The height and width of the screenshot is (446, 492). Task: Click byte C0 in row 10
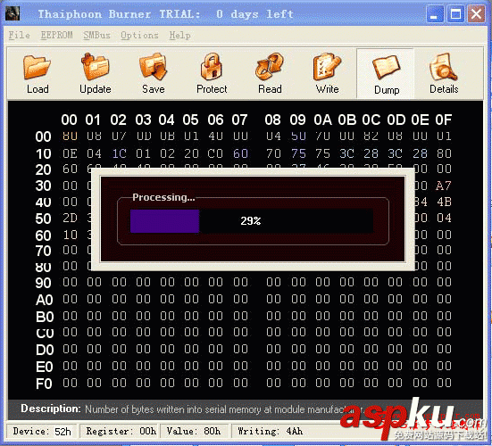click(x=215, y=153)
